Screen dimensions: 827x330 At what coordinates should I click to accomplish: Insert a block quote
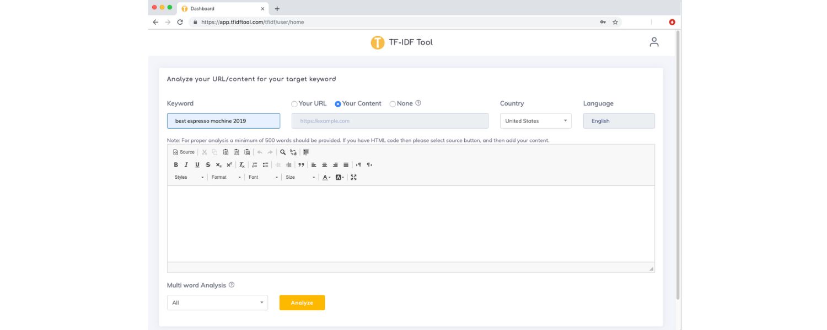(x=301, y=164)
